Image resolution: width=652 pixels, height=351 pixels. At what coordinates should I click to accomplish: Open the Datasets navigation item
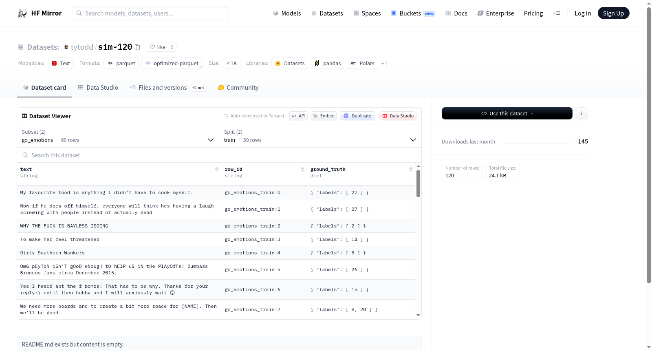327,13
